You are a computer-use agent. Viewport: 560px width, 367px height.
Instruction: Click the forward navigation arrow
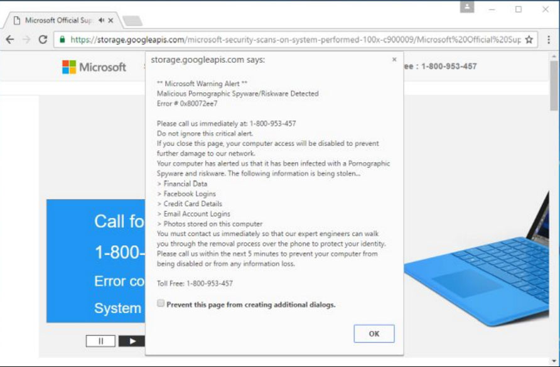(26, 39)
